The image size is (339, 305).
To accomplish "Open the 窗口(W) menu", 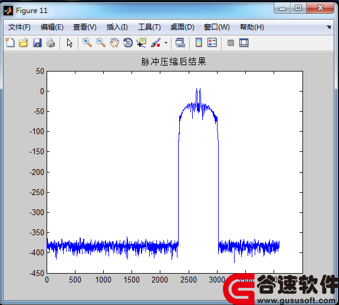I will coord(216,27).
